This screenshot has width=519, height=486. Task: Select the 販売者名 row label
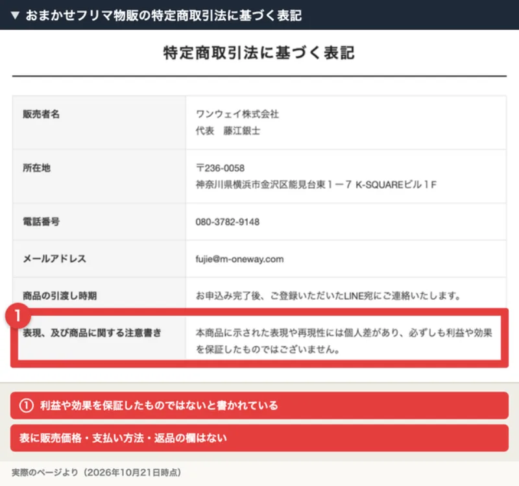tap(41, 114)
